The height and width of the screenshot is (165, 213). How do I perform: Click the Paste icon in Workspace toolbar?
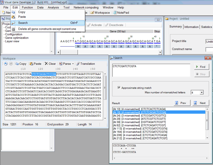(x=35, y=64)
